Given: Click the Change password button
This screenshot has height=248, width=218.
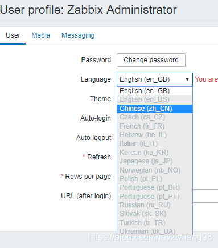Looking at the screenshot, I should pos(151,60).
